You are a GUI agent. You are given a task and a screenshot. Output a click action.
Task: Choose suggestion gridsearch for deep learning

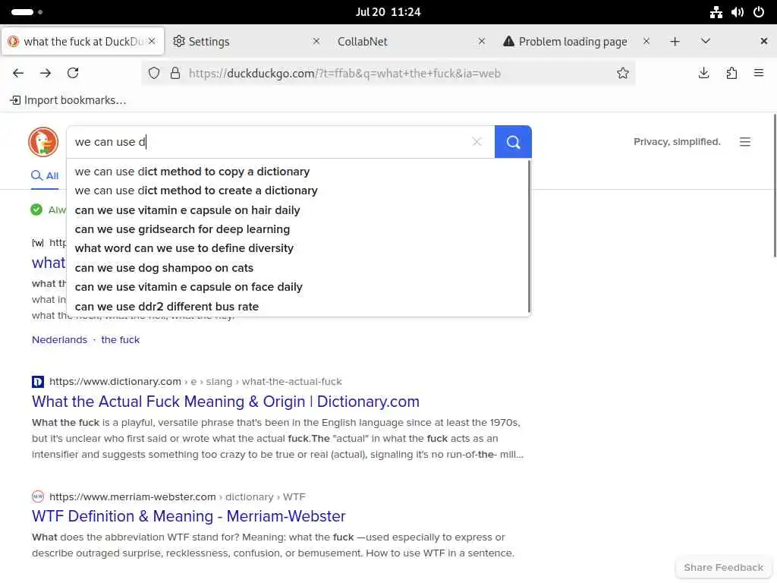(x=298, y=229)
